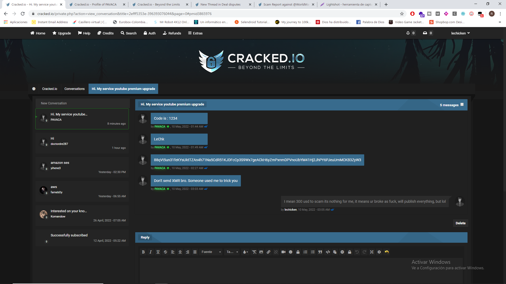This screenshot has width=506, height=284.
Task: Click the blockquote formatting icon
Action: point(320,252)
